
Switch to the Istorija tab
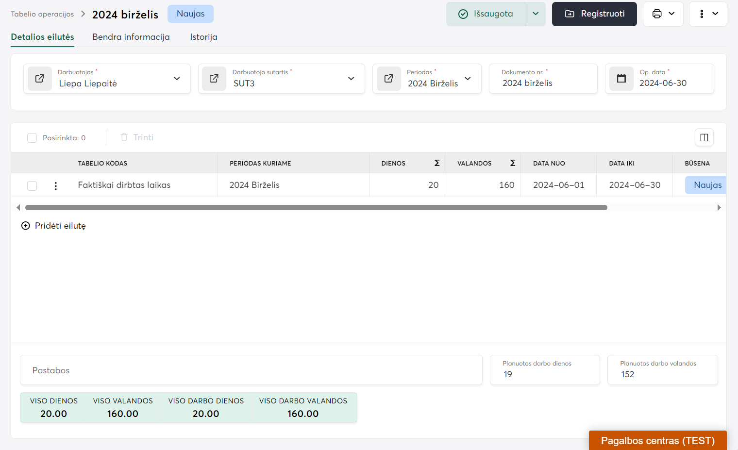203,37
